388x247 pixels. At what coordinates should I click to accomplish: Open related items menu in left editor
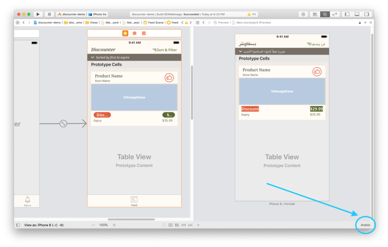pos(17,22)
